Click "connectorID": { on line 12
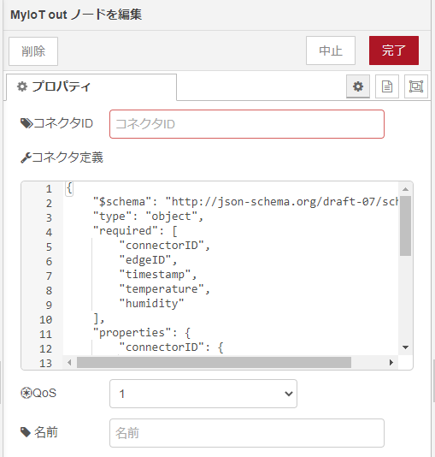 171,347
